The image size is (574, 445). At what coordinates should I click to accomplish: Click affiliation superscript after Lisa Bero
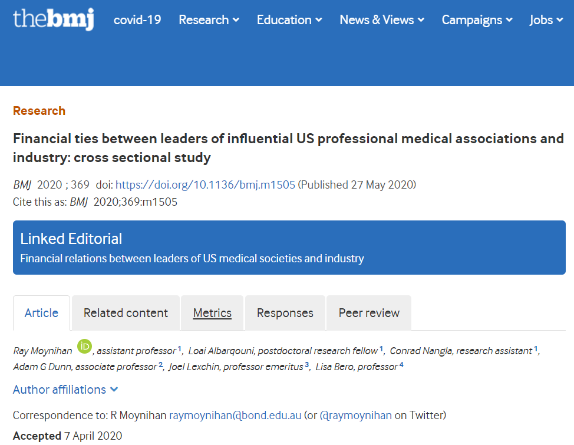(x=401, y=365)
